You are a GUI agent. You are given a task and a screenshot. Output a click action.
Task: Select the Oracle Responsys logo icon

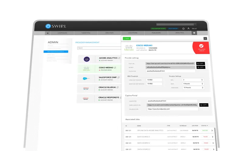[x=86, y=98]
